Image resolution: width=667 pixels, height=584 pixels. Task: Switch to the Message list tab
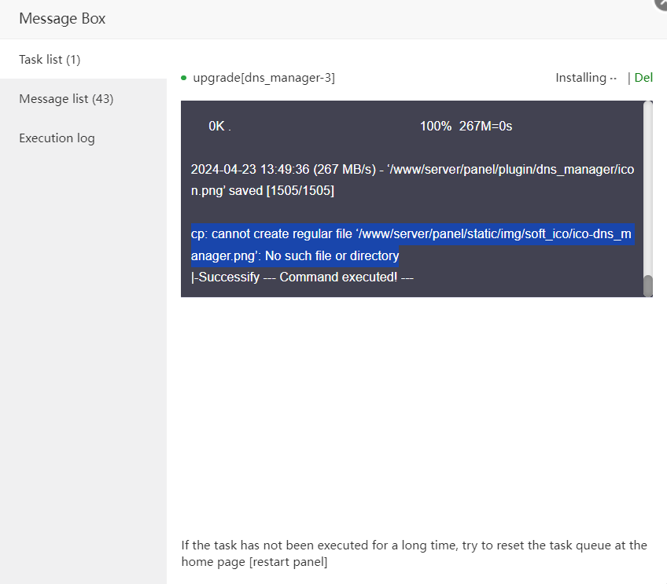coord(66,99)
